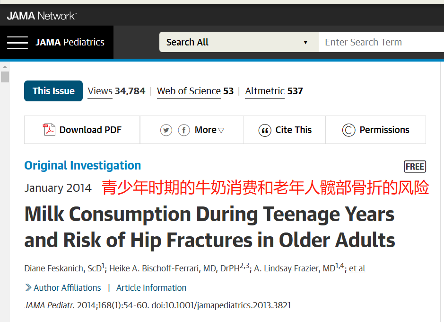
Task: Go to JAMA Pediatrics home
Action: (70, 42)
